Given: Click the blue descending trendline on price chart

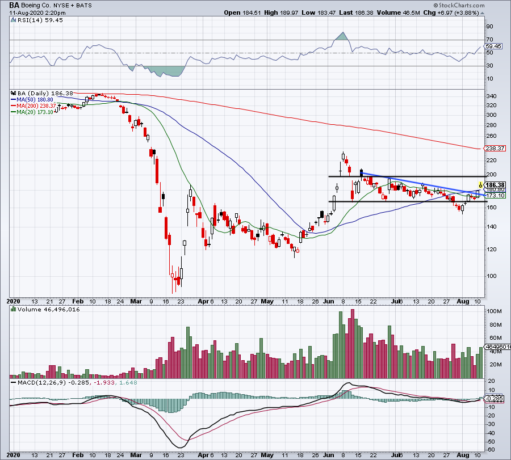Looking at the screenshot, I should [424, 184].
